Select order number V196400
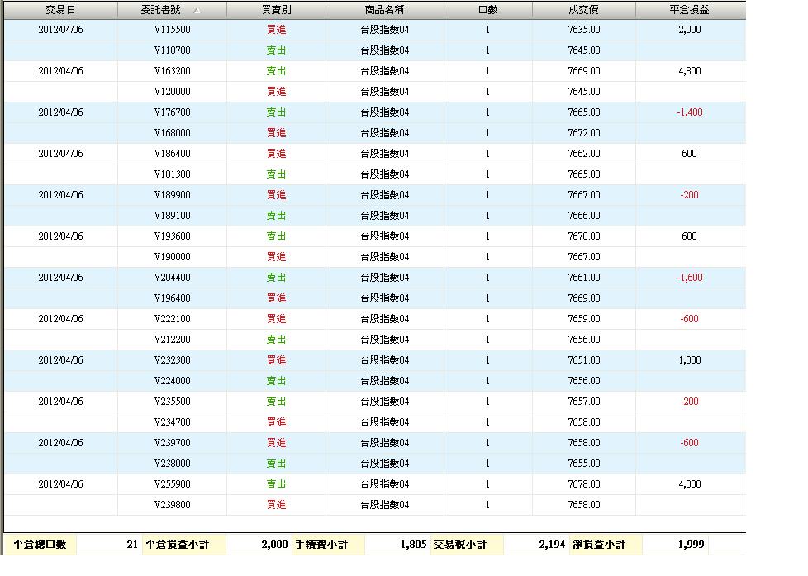This screenshot has height=576, width=808. (172, 298)
